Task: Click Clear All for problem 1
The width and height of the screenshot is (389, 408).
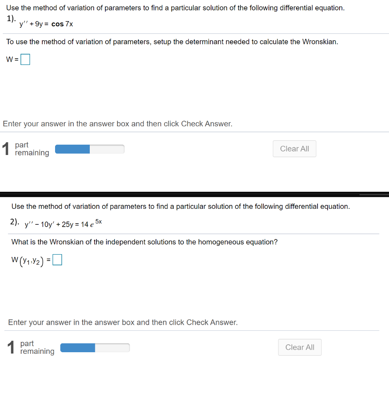Action: pyautogui.click(x=294, y=149)
